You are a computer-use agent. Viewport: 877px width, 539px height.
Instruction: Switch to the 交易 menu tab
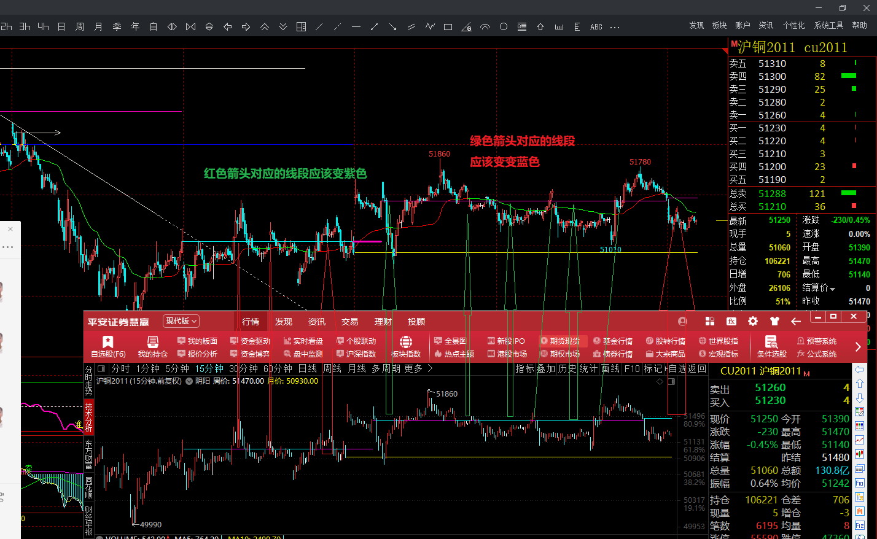(x=349, y=322)
